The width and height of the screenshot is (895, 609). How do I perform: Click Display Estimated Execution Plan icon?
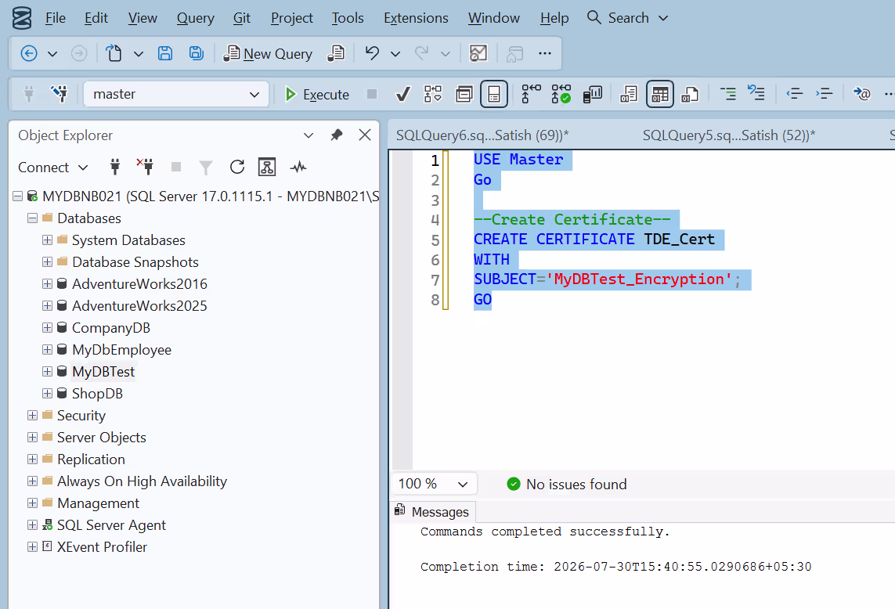tap(433, 94)
